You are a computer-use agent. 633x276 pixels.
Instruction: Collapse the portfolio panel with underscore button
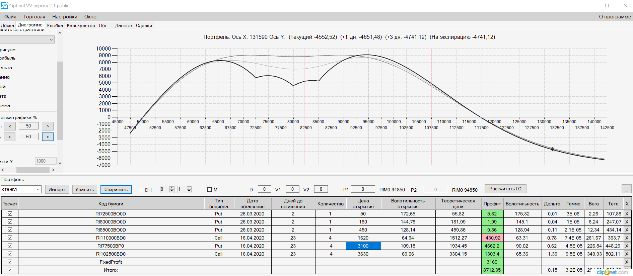(626, 189)
